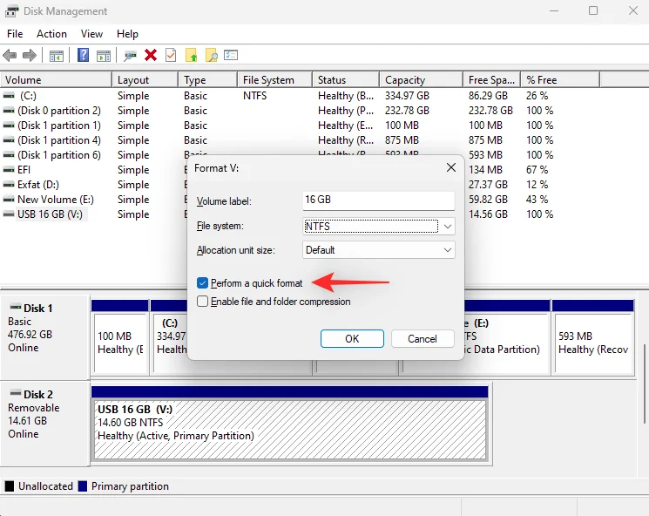Sort by the Free Spa... column header
Viewport: 649px width, 516px height.
tap(491, 80)
